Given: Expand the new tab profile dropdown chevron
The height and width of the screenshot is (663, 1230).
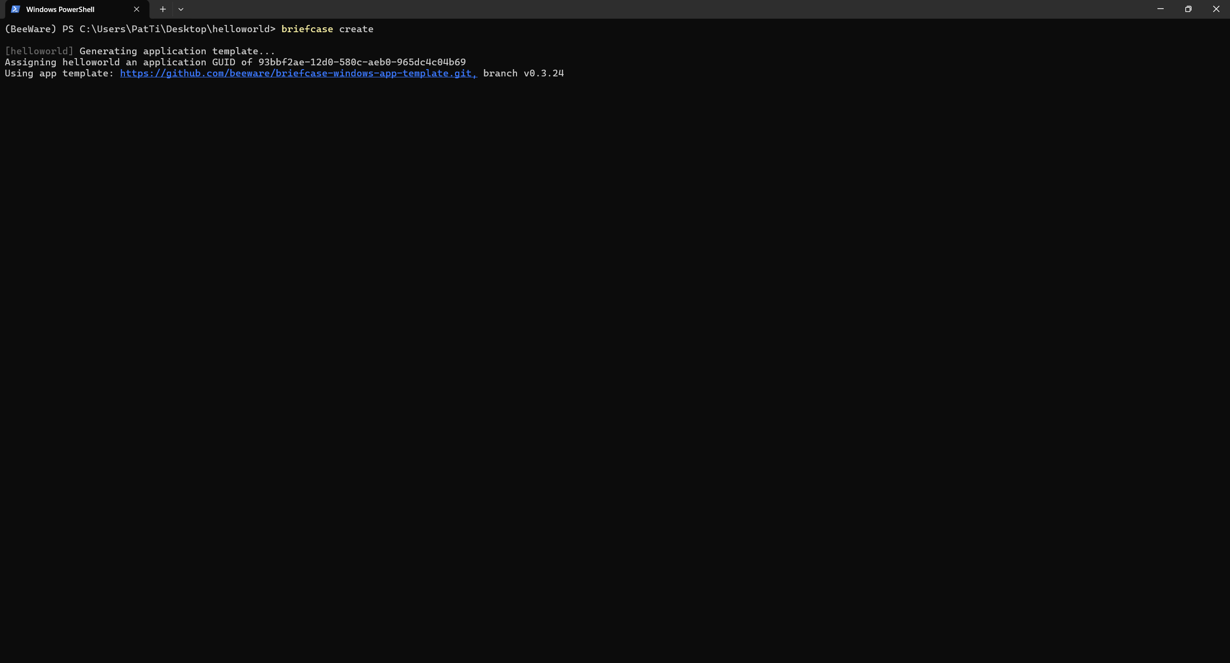Looking at the screenshot, I should tap(181, 9).
